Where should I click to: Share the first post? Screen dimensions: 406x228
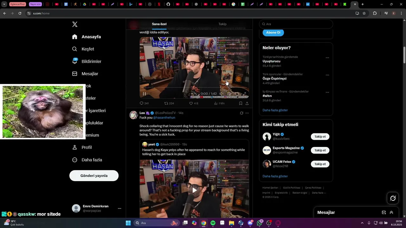coord(247,103)
